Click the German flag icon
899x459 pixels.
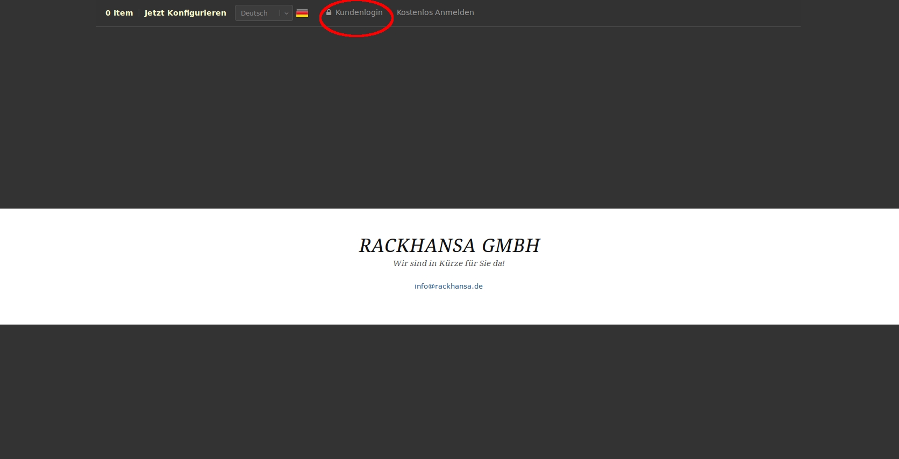302,13
